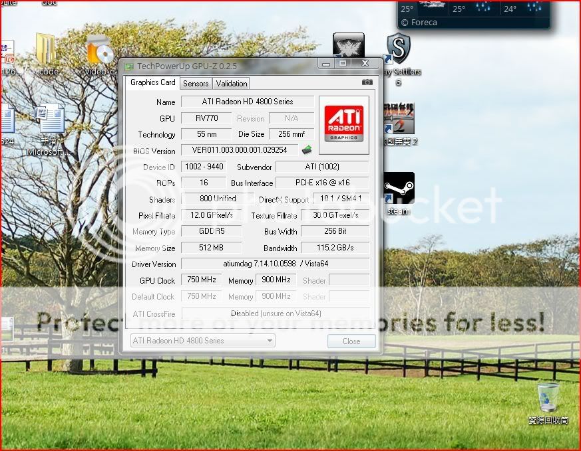Click the 'Texture Fillrate' label
The height and width of the screenshot is (451, 581).
(274, 216)
